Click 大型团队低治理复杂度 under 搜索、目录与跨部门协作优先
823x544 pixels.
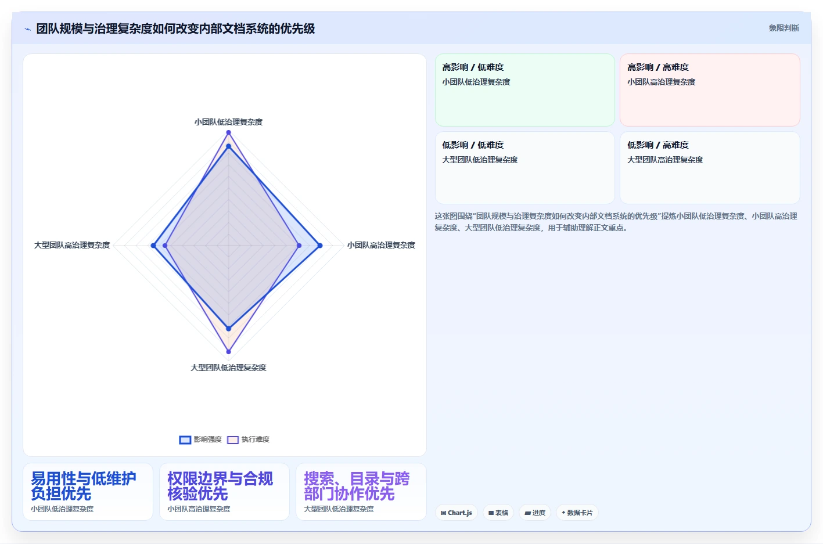(x=339, y=509)
